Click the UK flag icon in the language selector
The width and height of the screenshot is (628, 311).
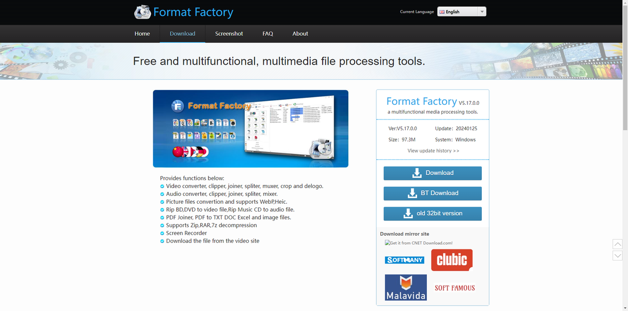click(x=442, y=12)
